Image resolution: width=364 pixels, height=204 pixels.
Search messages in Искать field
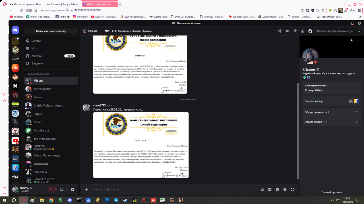(x=339, y=31)
